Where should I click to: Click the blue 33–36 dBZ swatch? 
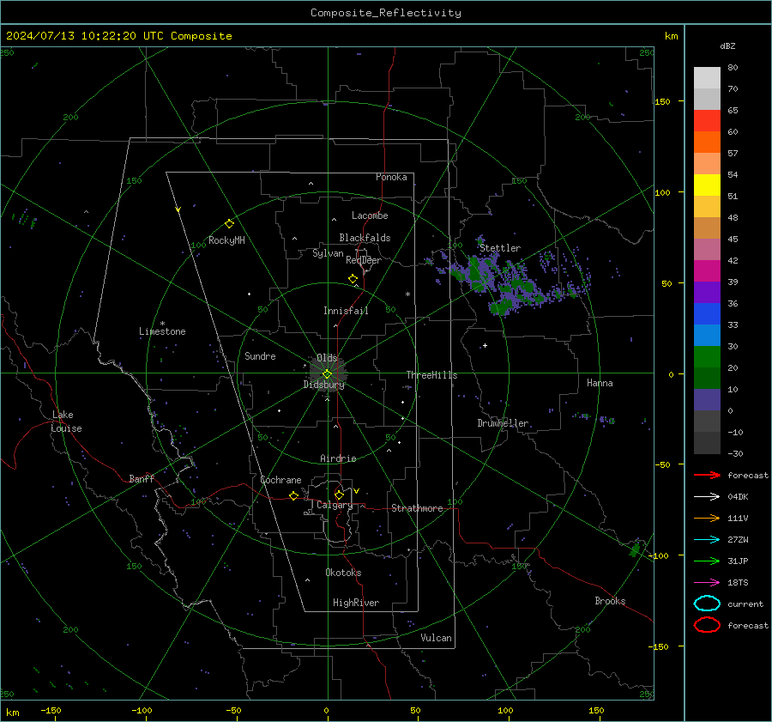point(707,314)
